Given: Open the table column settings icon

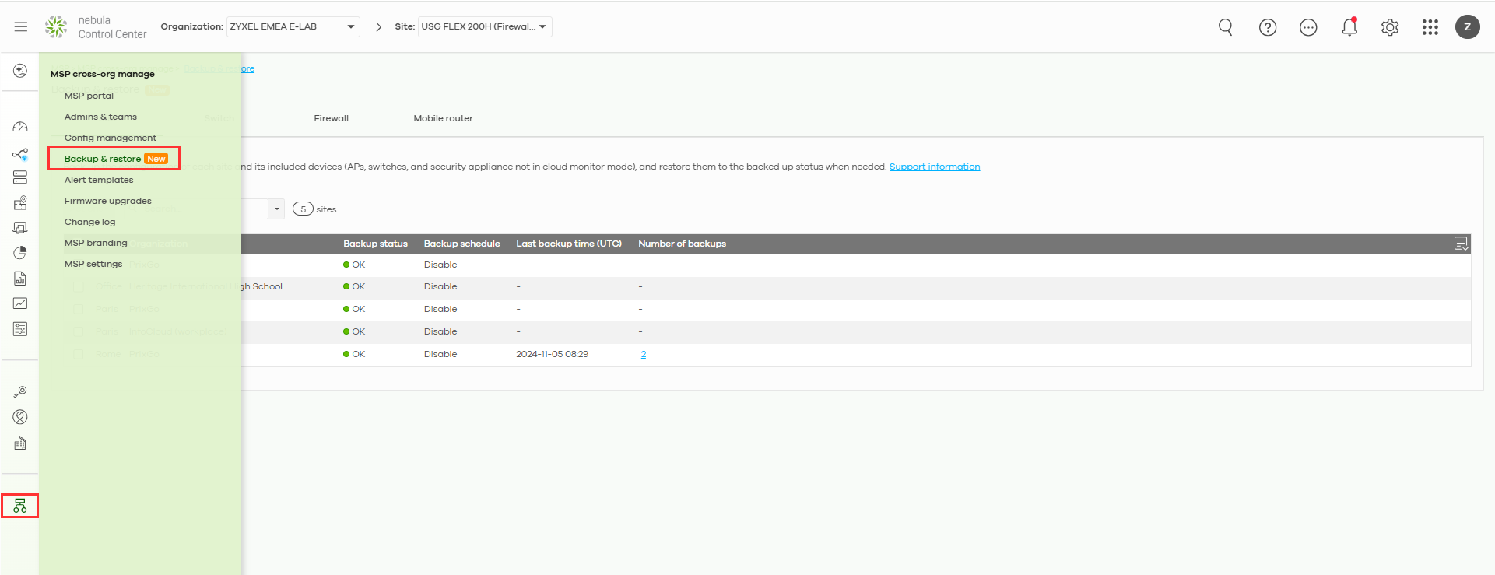Looking at the screenshot, I should [1461, 244].
